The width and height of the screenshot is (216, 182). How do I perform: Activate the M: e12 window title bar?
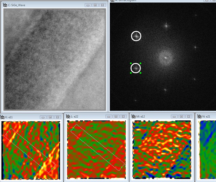155,117
